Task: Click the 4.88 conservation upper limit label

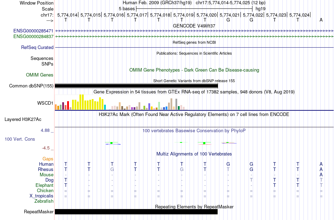Action: 45,130
